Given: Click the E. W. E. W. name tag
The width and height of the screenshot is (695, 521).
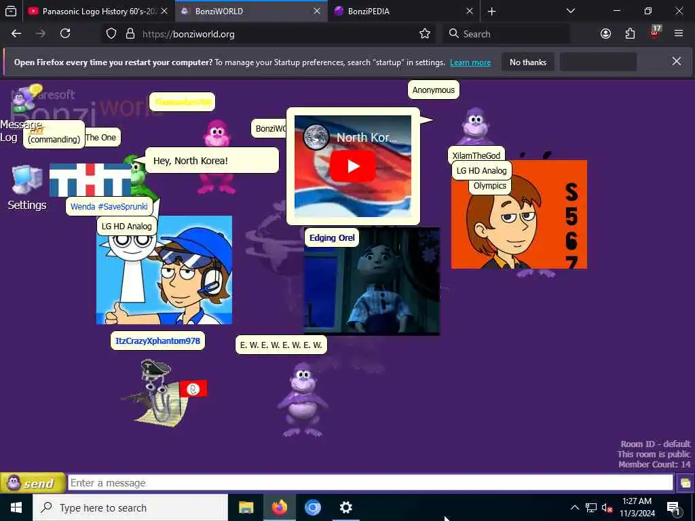Looking at the screenshot, I should (281, 345).
